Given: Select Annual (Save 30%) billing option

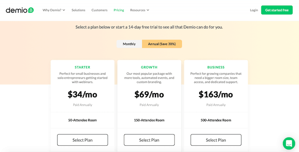Looking at the screenshot, I should 162,44.
